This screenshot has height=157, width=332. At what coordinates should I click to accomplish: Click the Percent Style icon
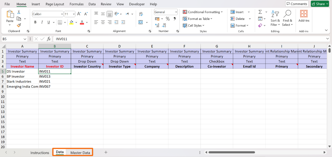tap(168, 19)
